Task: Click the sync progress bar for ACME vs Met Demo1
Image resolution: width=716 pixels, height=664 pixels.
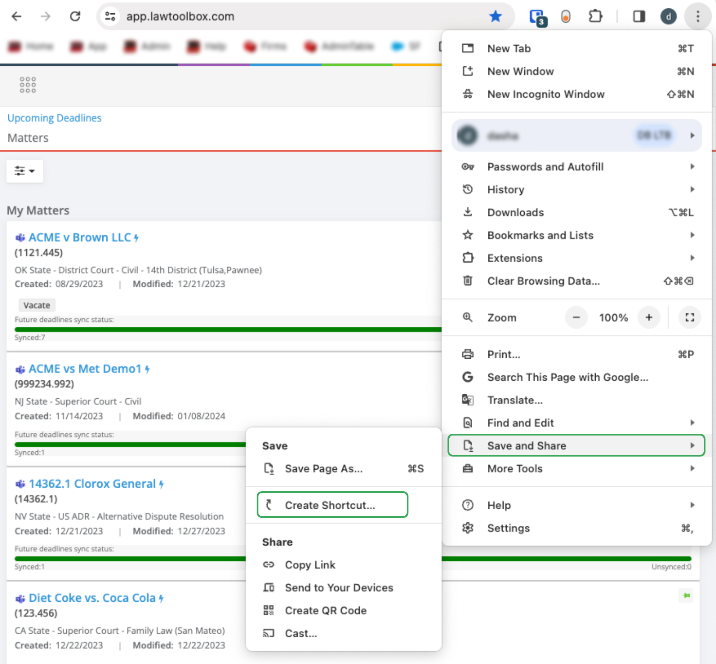Action: coord(130,444)
